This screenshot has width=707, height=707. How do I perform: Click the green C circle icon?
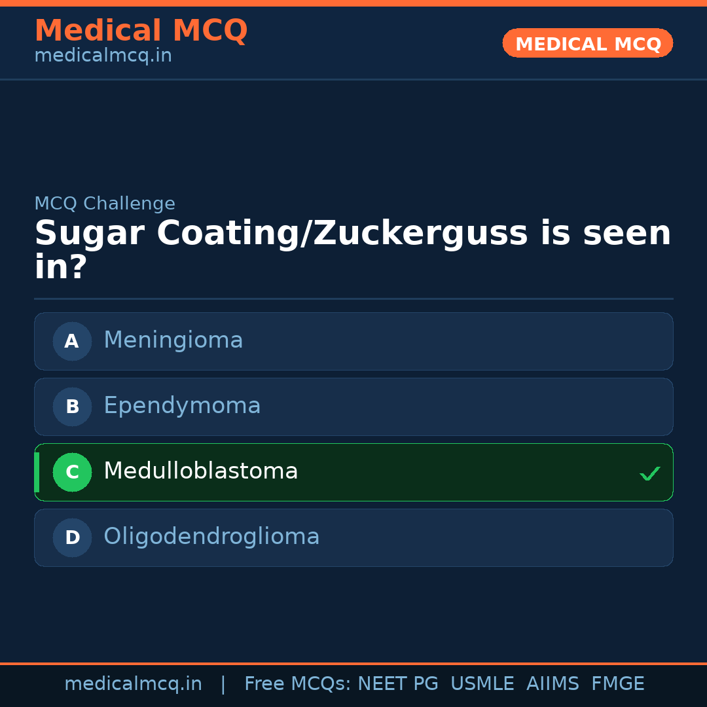point(72,472)
